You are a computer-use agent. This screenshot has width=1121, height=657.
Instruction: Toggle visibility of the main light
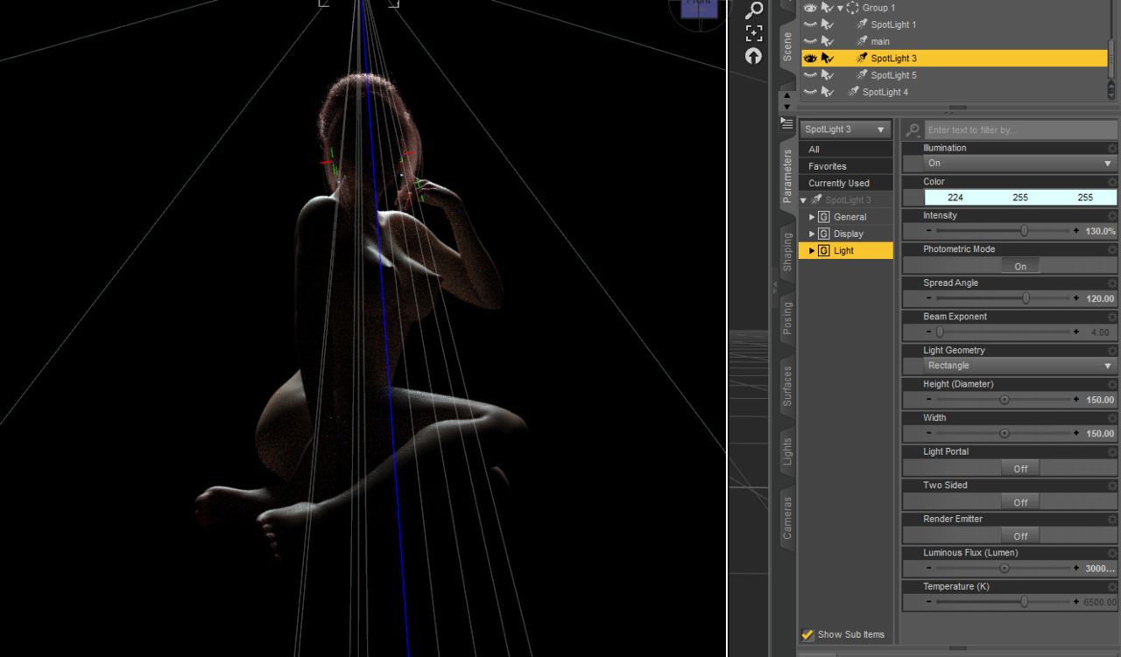[x=810, y=41]
